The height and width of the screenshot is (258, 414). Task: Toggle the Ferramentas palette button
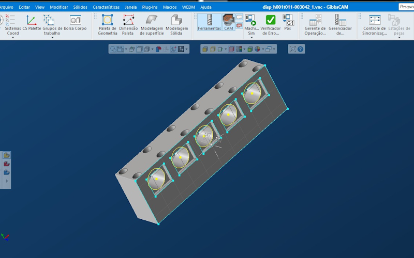click(x=210, y=23)
